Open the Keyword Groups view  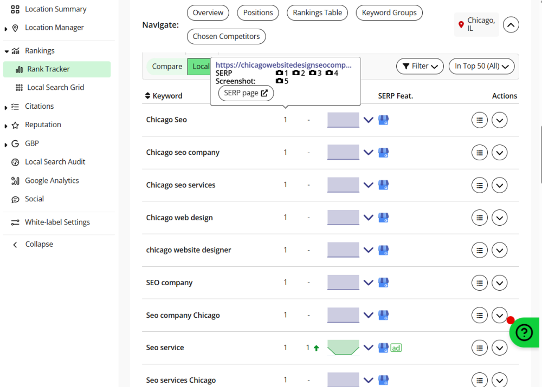pos(389,12)
